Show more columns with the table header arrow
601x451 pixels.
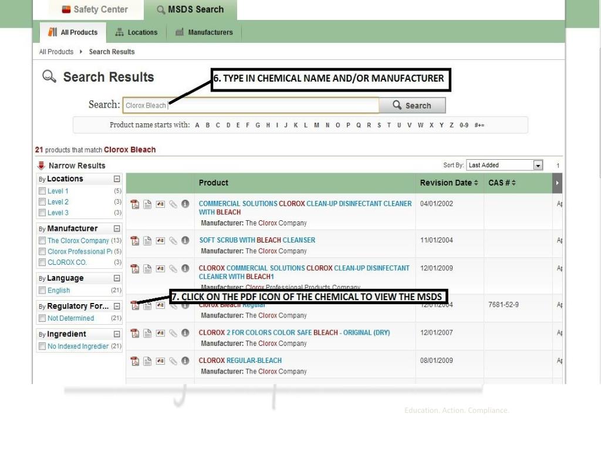pyautogui.click(x=558, y=183)
